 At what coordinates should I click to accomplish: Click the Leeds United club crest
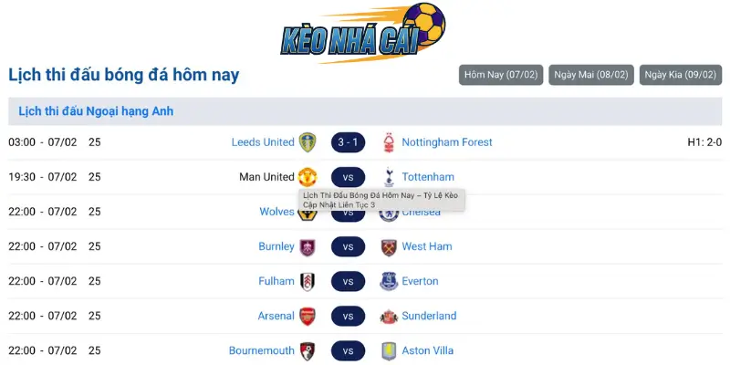point(308,142)
